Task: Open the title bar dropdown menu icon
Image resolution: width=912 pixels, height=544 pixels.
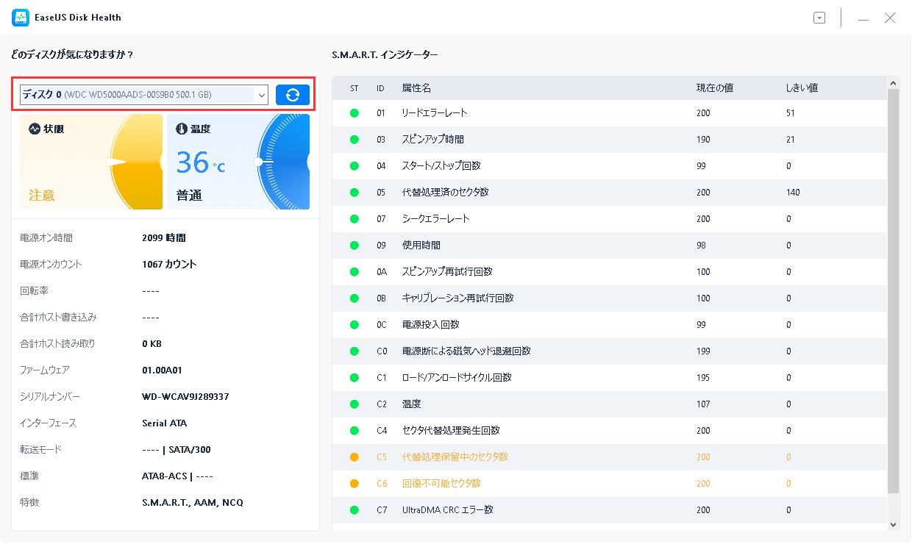Action: [x=819, y=18]
